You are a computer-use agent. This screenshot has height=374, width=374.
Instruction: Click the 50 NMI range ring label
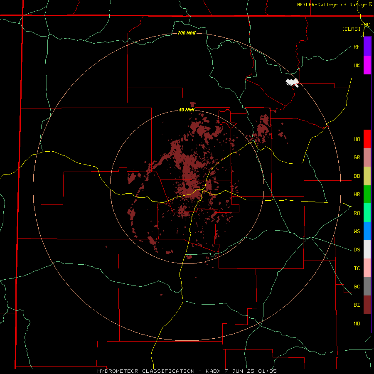point(187,110)
